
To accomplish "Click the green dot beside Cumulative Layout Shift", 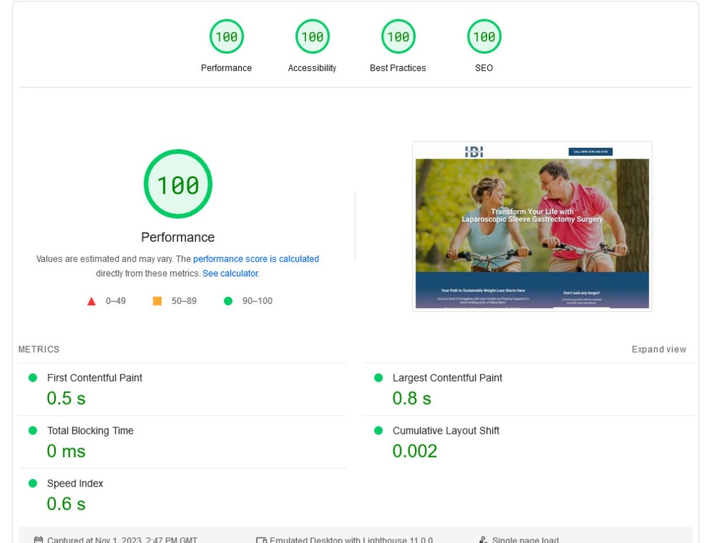I will point(378,430).
